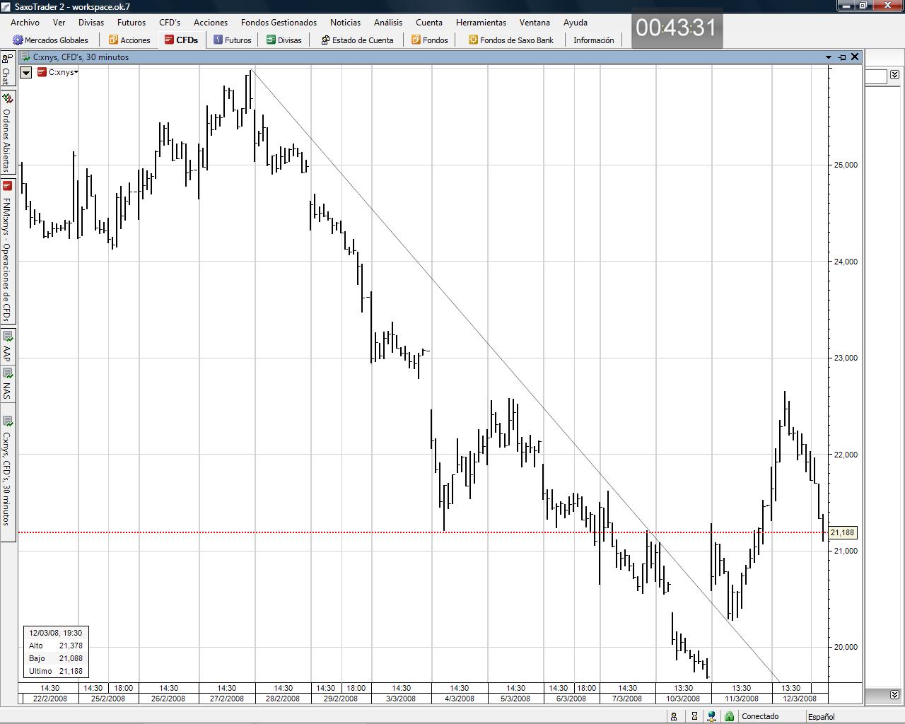Click the 20,000 price axis label
Viewport: 905px width, 724px height.
[846, 647]
